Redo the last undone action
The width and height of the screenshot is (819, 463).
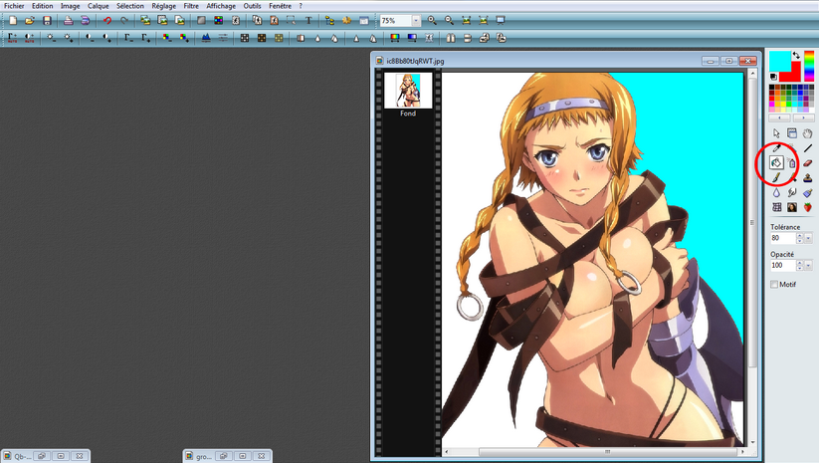tap(124, 20)
